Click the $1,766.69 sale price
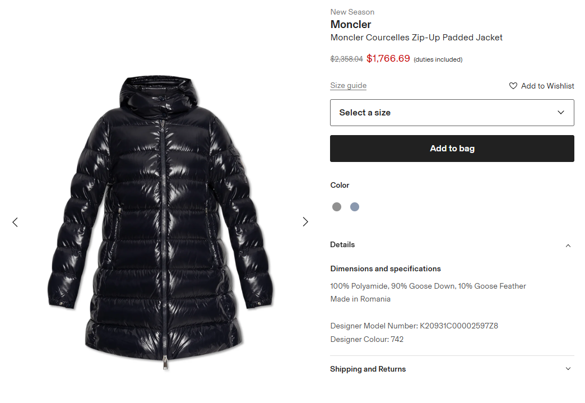585x403 pixels. (388, 58)
